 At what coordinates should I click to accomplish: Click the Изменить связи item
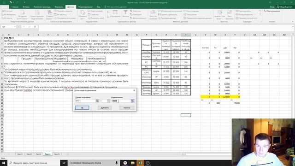(96, 18)
